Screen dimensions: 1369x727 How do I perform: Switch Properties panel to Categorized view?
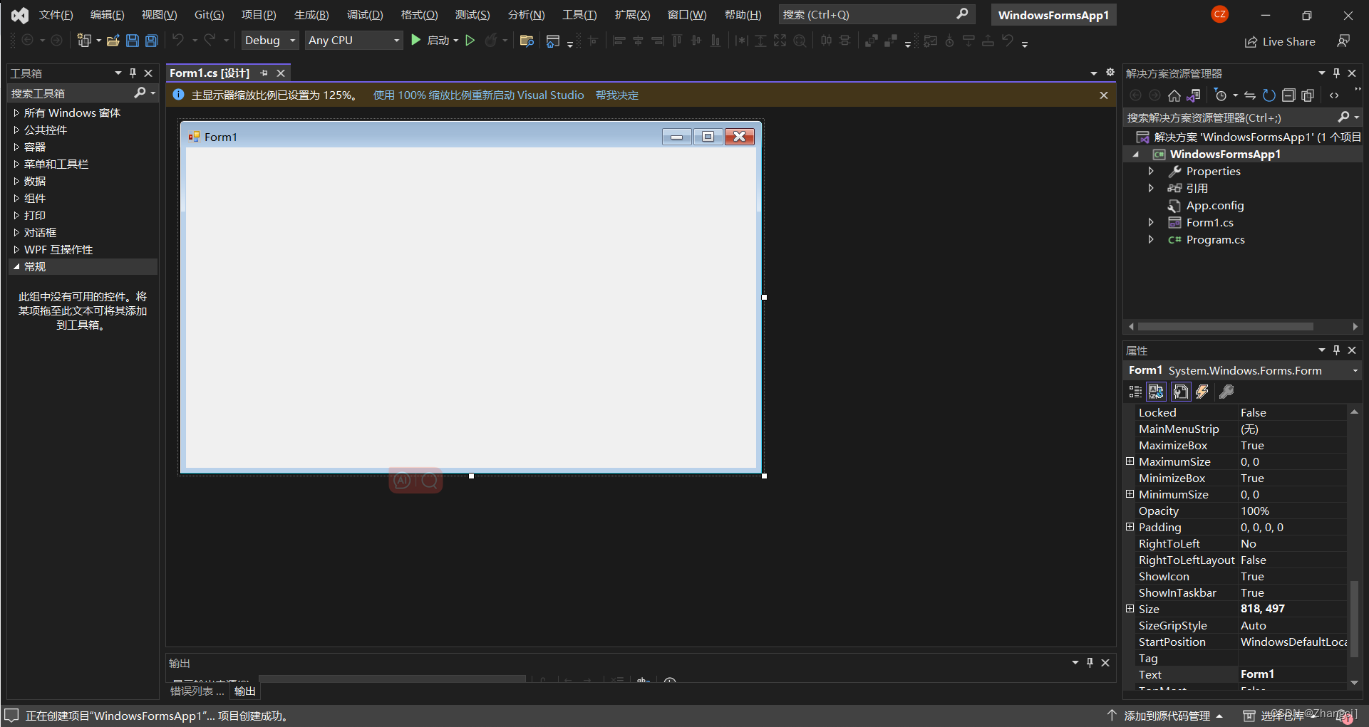(x=1135, y=392)
